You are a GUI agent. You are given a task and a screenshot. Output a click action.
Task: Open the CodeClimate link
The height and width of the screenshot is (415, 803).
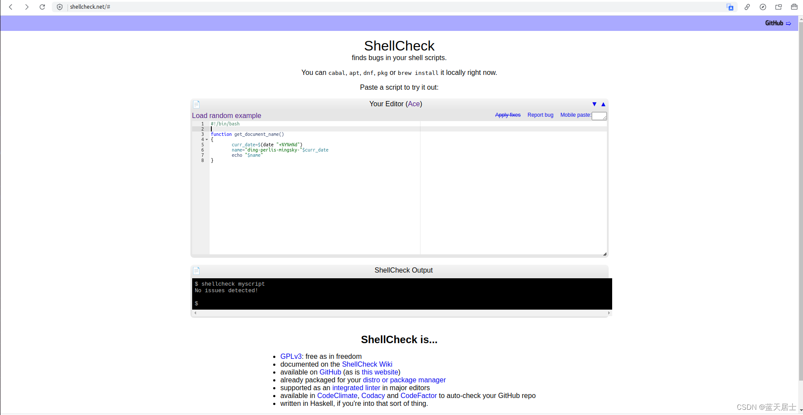click(x=337, y=395)
